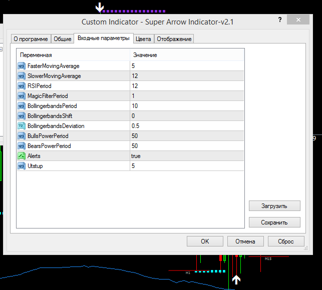Image resolution: width=322 pixels, height=290 pixels.
Task: Click the Отмена button
Action: tap(245, 241)
